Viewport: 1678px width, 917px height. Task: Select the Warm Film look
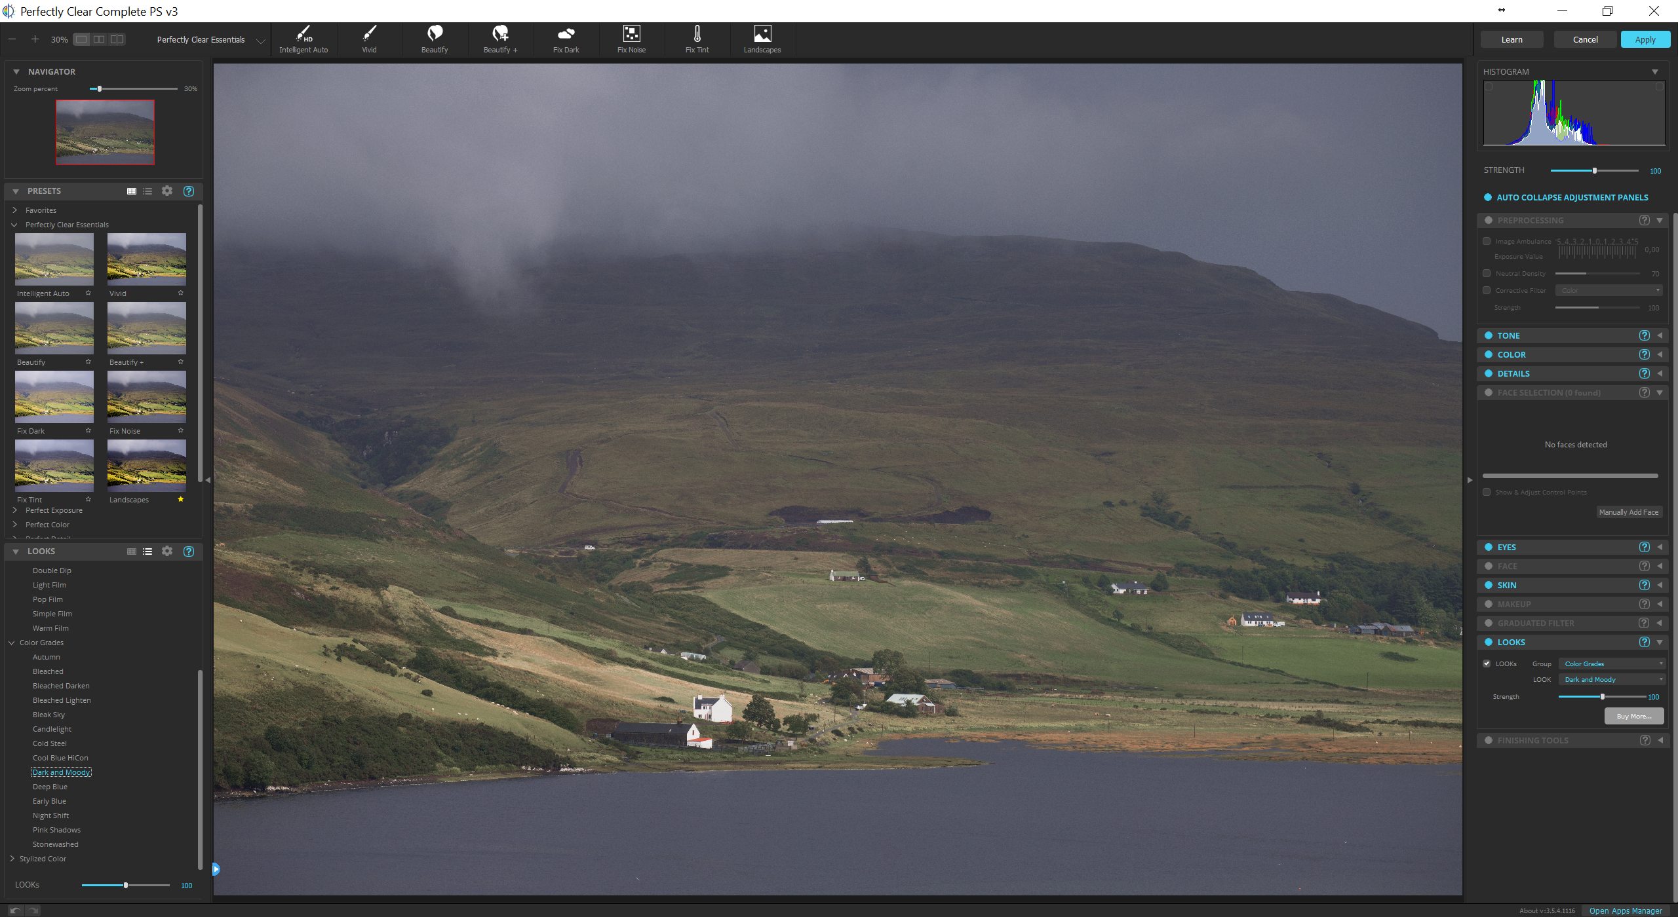[50, 628]
